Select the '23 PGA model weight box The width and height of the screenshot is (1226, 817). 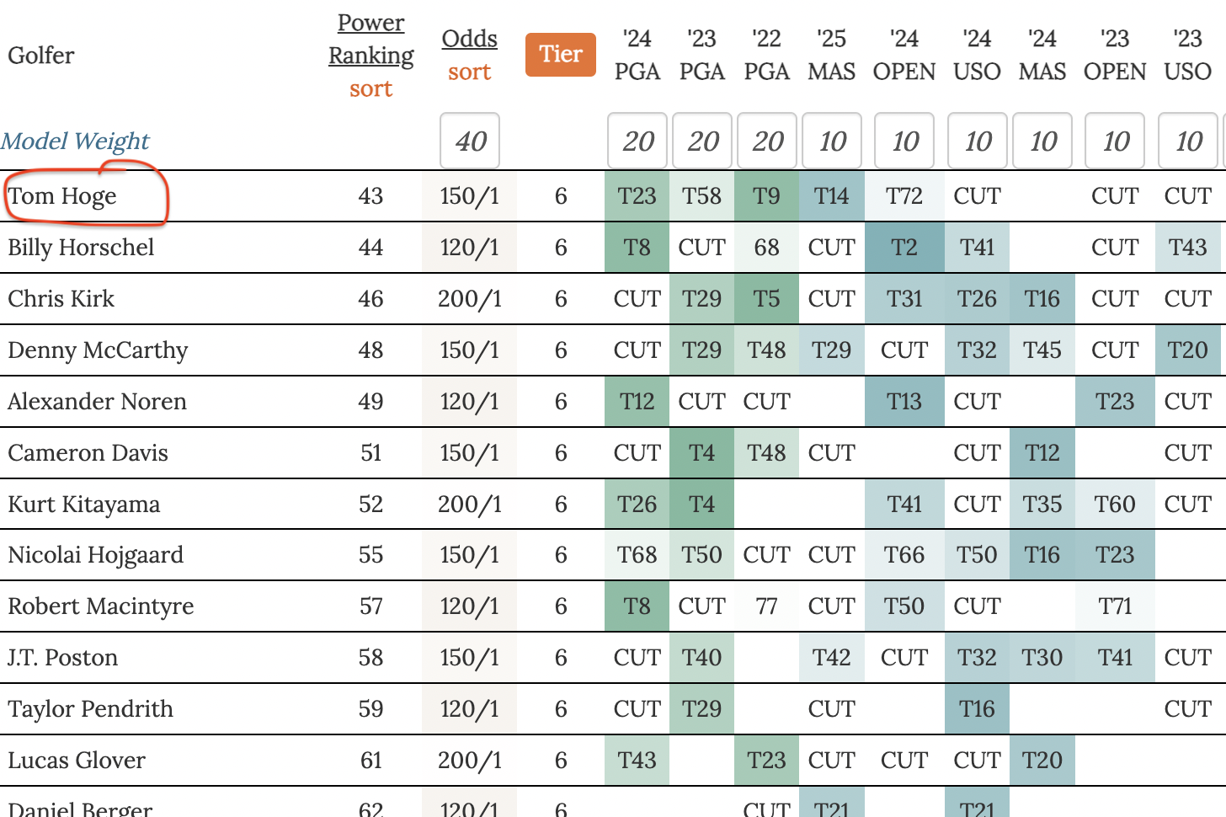702,141
